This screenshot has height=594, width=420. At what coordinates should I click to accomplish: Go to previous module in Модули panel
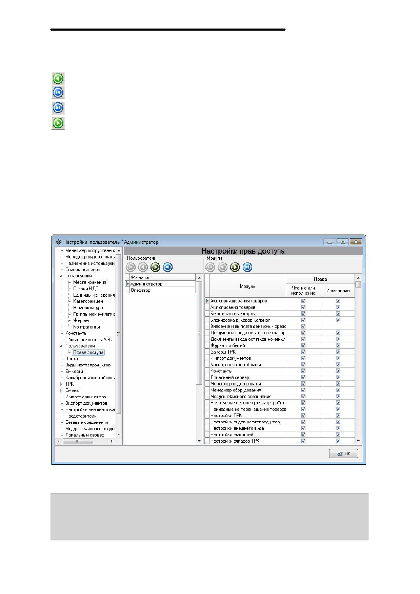point(222,267)
